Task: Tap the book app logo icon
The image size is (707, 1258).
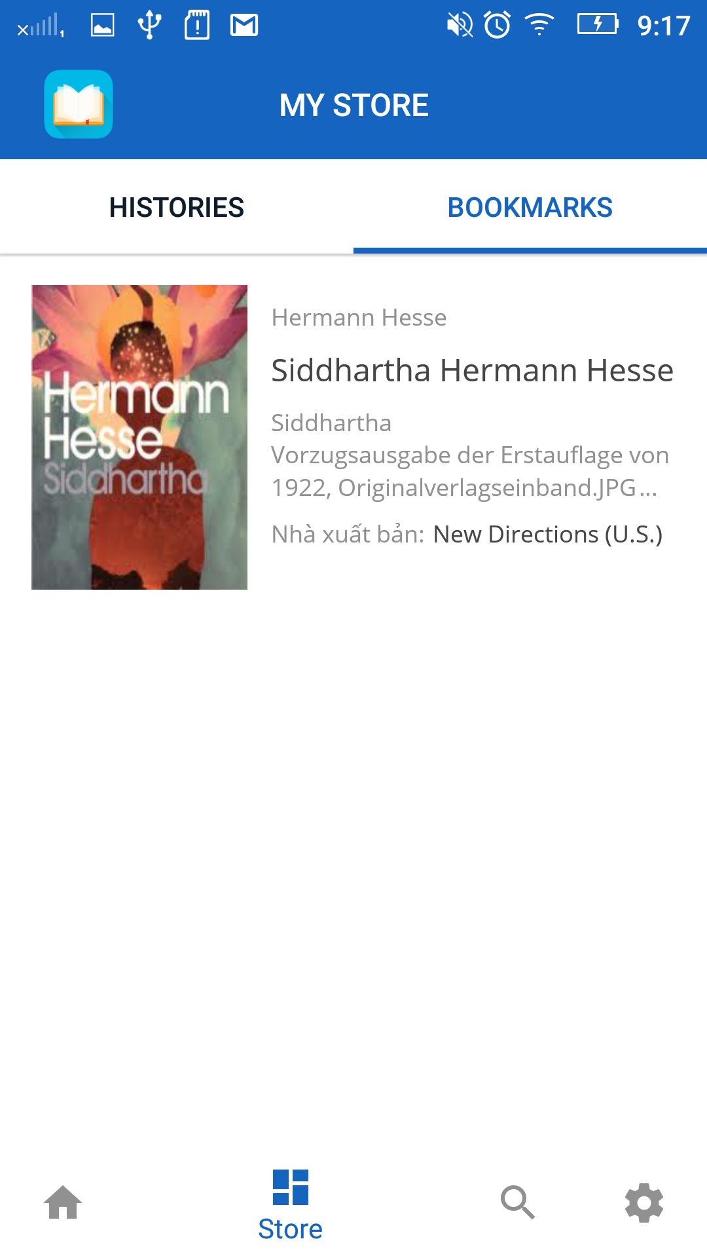Action: 79,104
